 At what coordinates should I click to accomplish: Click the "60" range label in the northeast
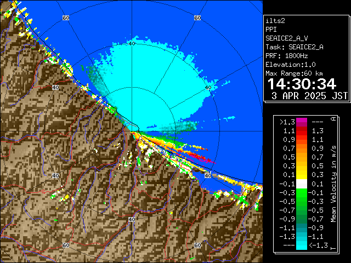(197, 18)
